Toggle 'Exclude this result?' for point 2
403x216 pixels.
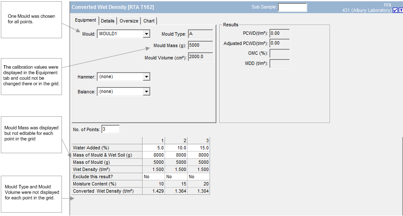[176, 177]
